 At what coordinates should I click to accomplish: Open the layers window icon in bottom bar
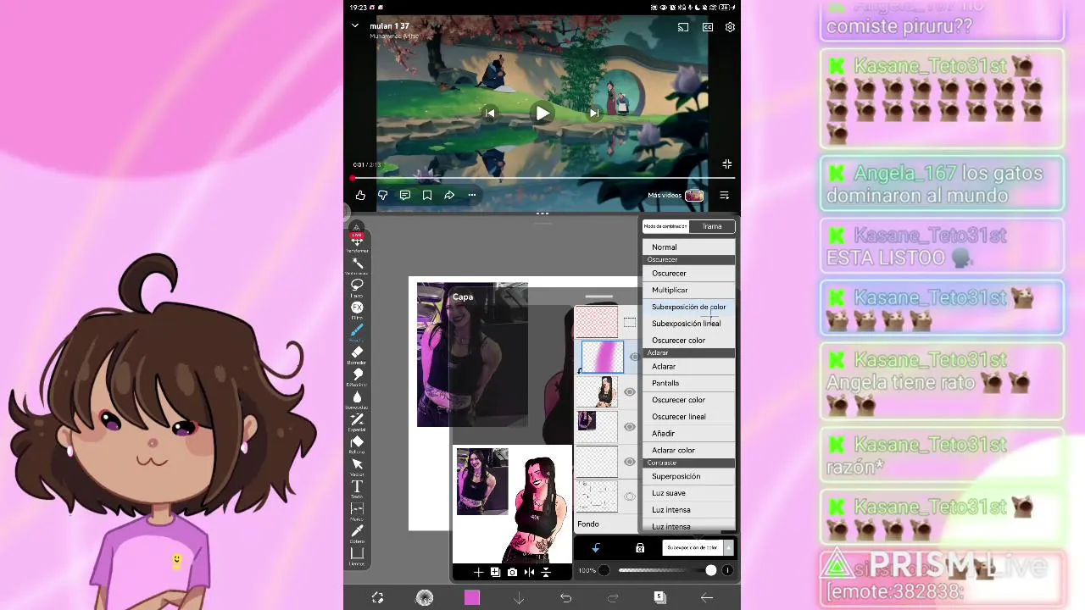(x=659, y=598)
